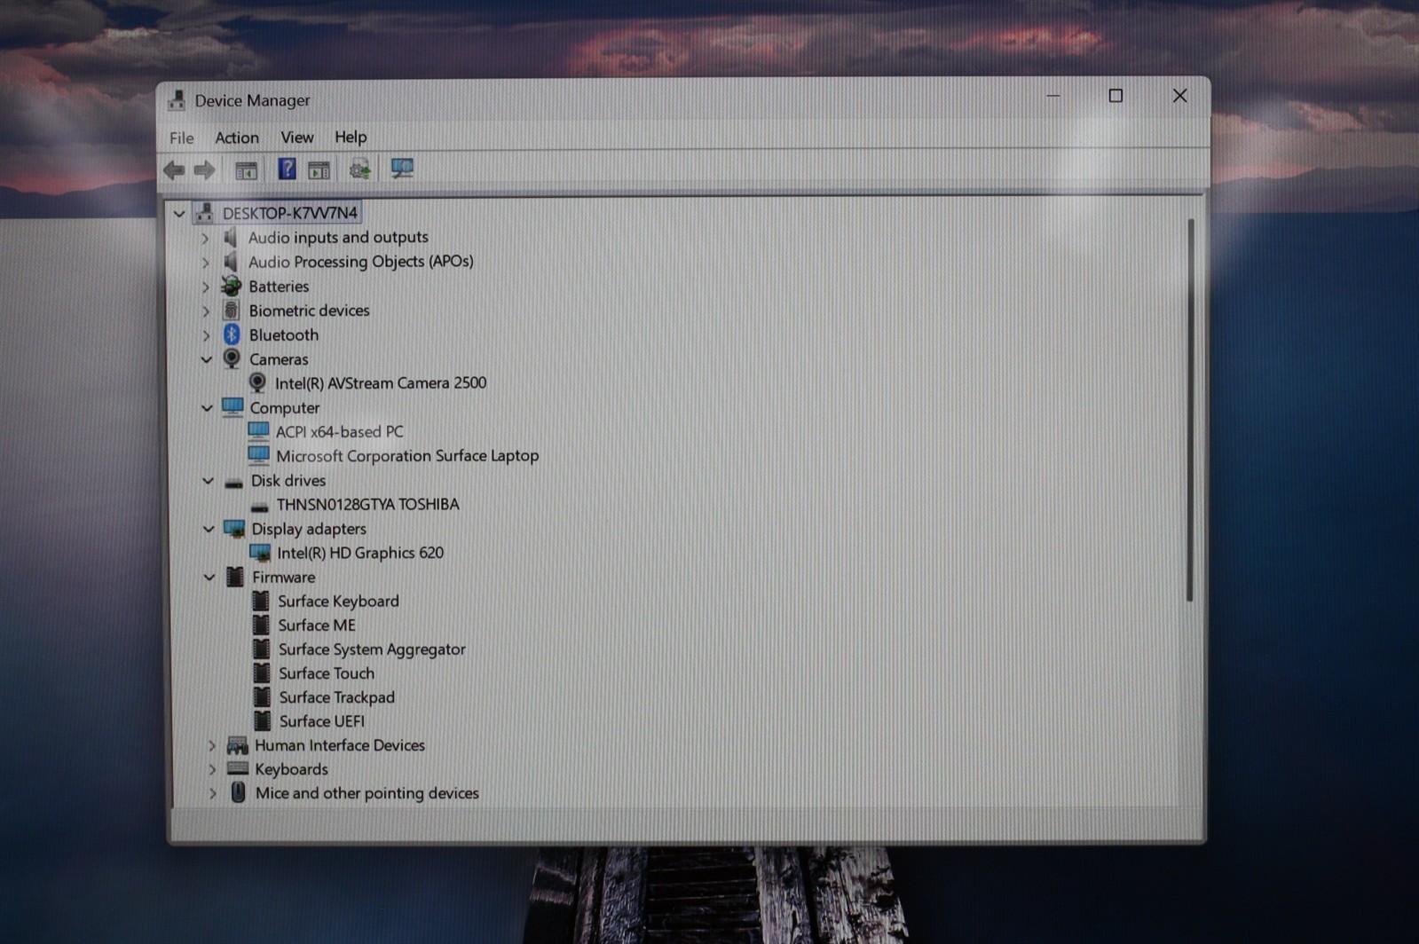Expand Audio inputs and outputs
Viewport: 1419px width, 944px height.
coord(205,238)
